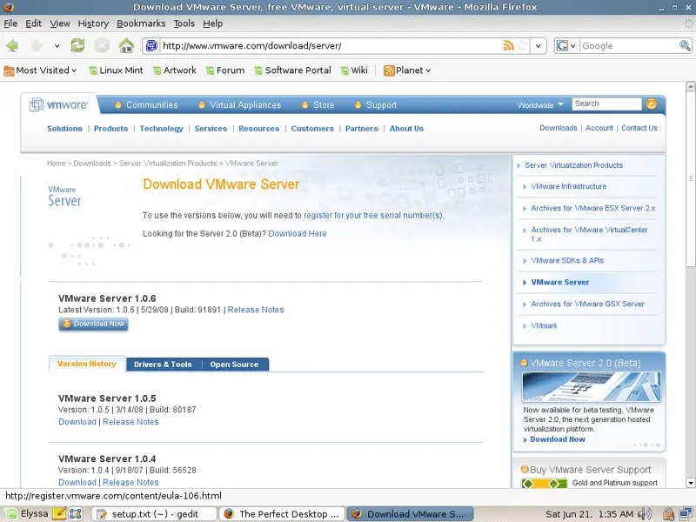The width and height of the screenshot is (696, 522).
Task: Open the Wiki bookmark
Action: tap(354, 70)
